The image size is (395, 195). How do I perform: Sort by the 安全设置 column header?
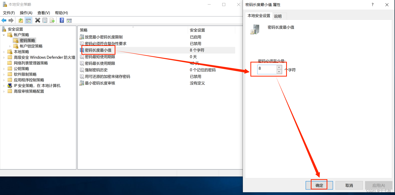211,30
